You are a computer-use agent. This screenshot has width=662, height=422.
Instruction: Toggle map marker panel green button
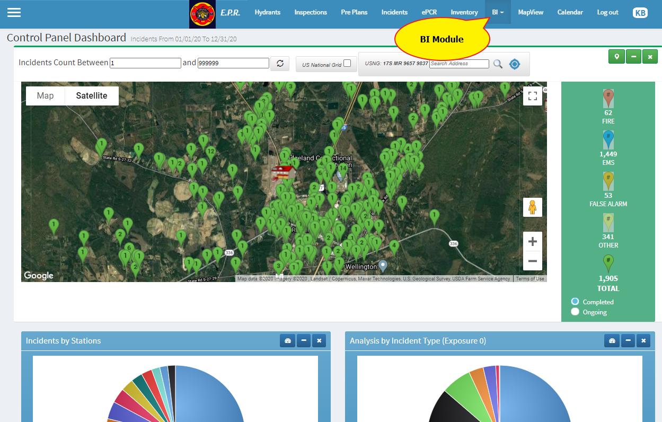click(616, 56)
